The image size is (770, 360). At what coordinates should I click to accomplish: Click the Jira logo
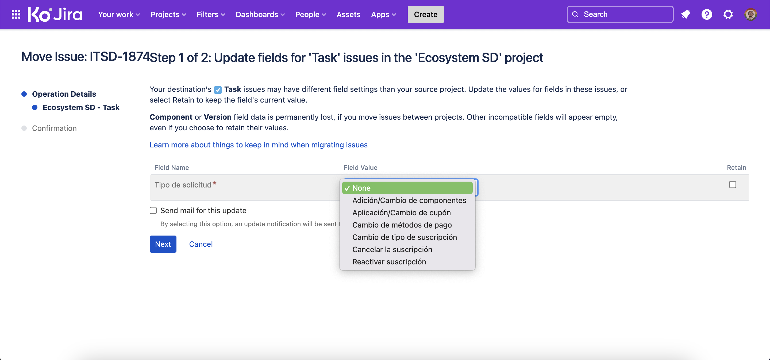[55, 14]
